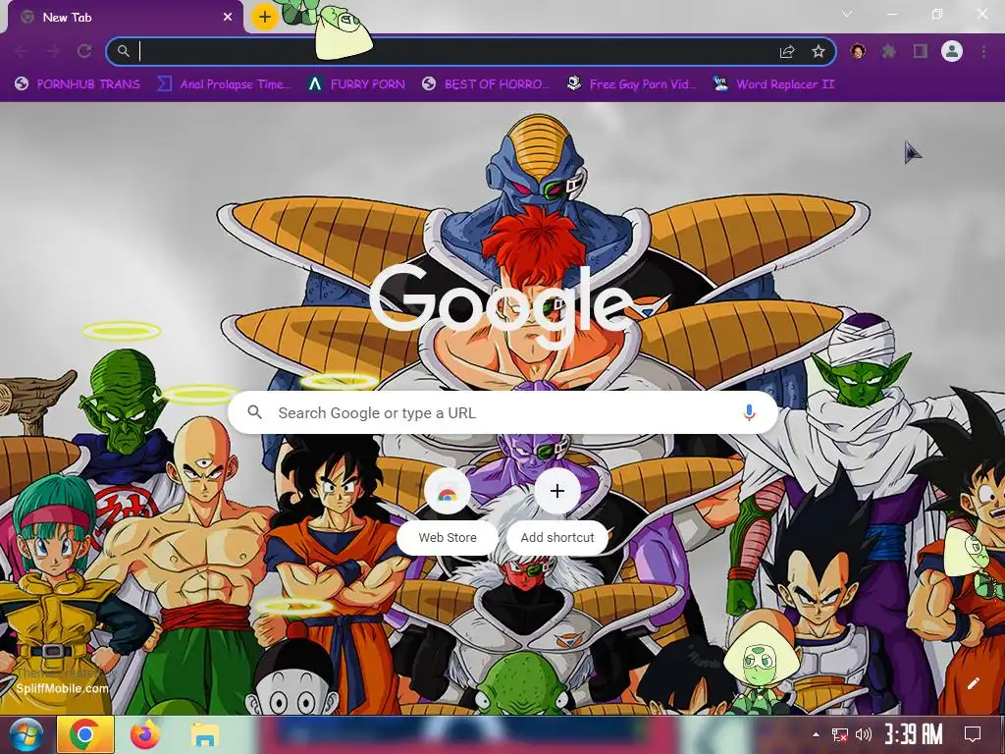Viewport: 1005px width, 754px height.
Task: Open the extension with avatar icon
Action: [858, 51]
